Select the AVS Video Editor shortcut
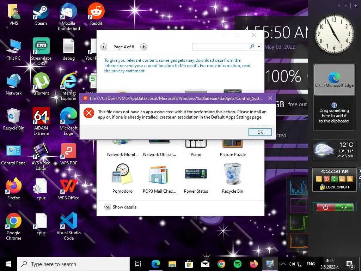 [x=41, y=157]
